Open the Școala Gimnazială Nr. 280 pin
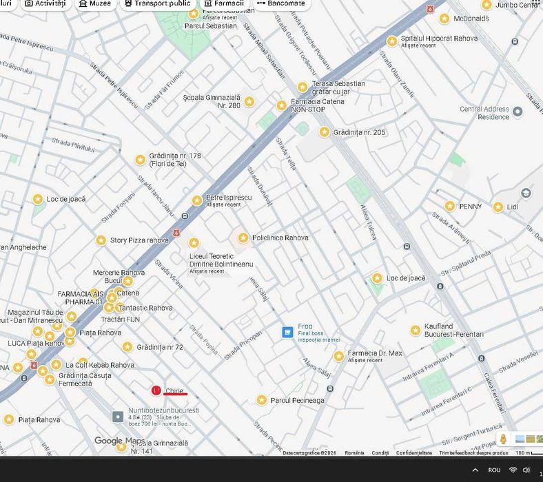The width and height of the screenshot is (543, 482). coord(249,102)
